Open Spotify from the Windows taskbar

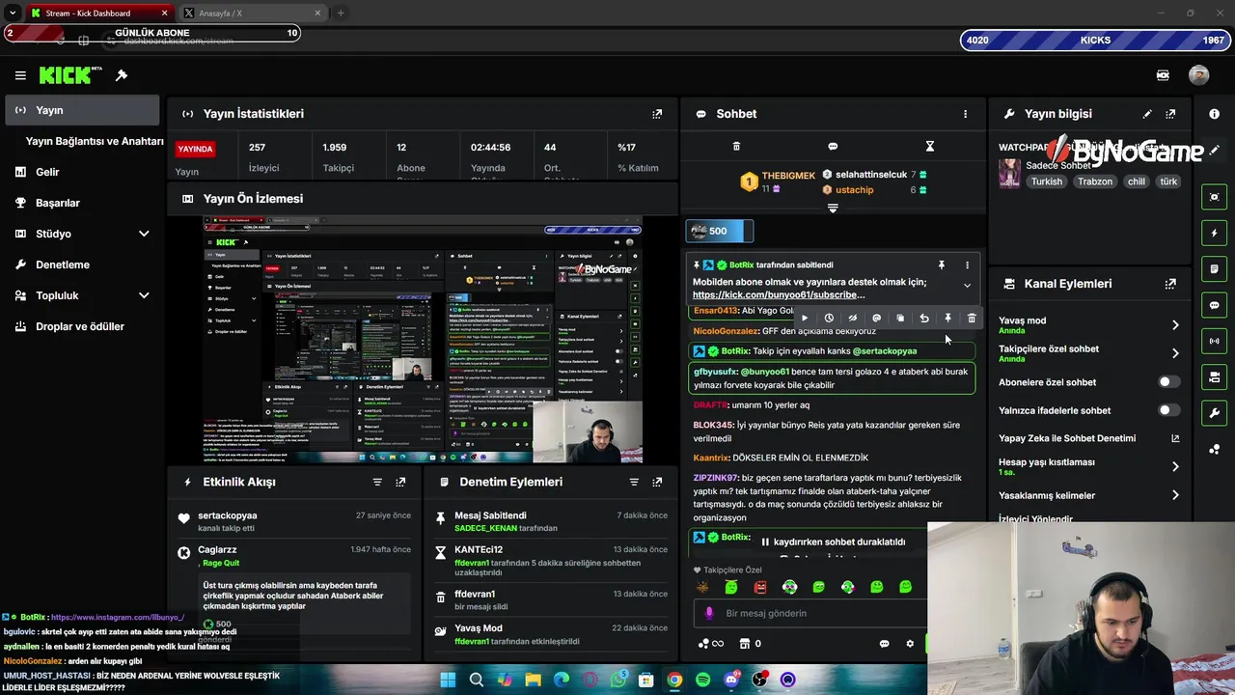pos(703,680)
